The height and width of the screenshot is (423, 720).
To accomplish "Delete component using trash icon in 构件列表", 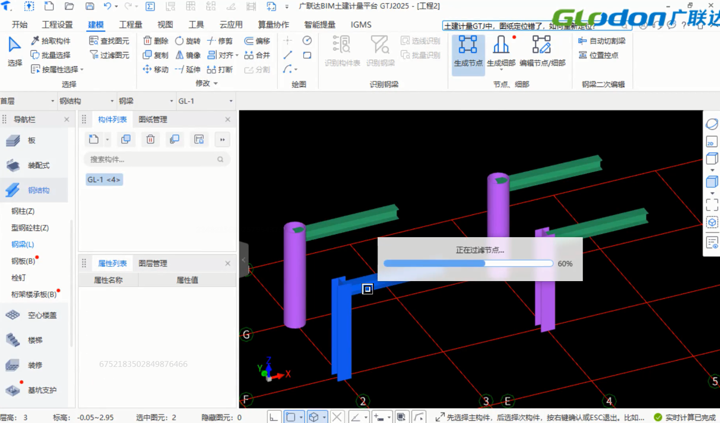I will (150, 139).
